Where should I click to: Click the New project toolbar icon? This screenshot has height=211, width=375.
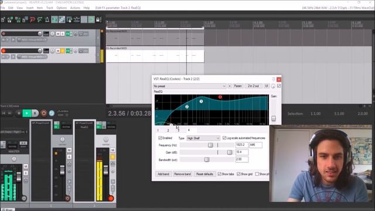(3, 19)
